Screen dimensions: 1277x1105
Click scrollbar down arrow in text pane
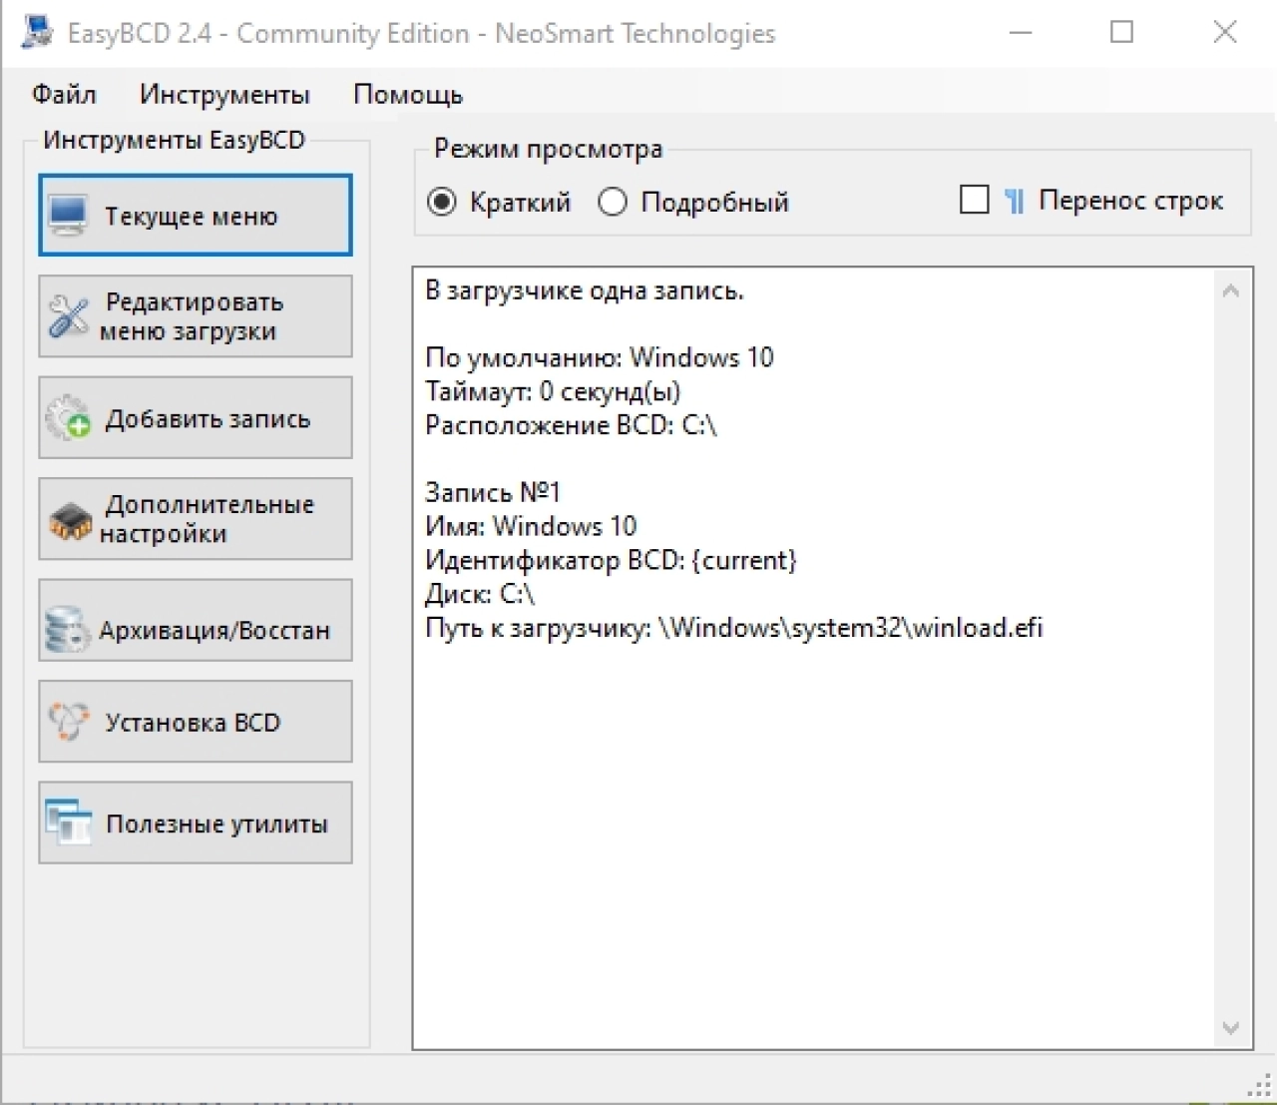[1231, 1028]
